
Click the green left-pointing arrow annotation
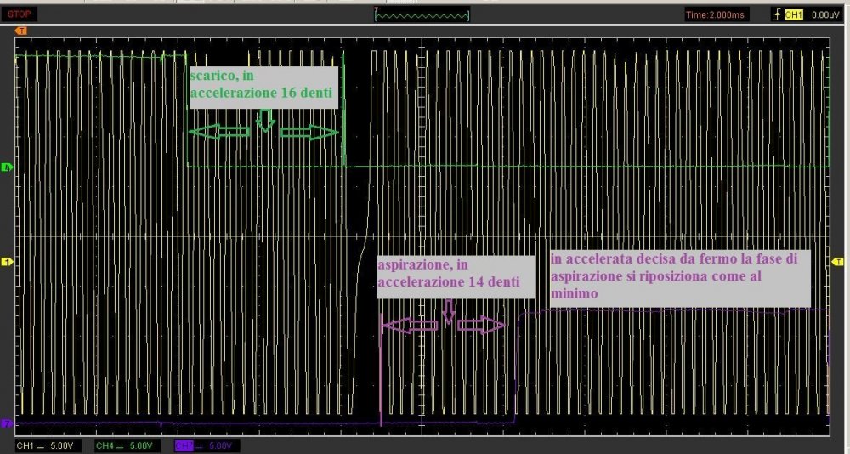tap(219, 131)
